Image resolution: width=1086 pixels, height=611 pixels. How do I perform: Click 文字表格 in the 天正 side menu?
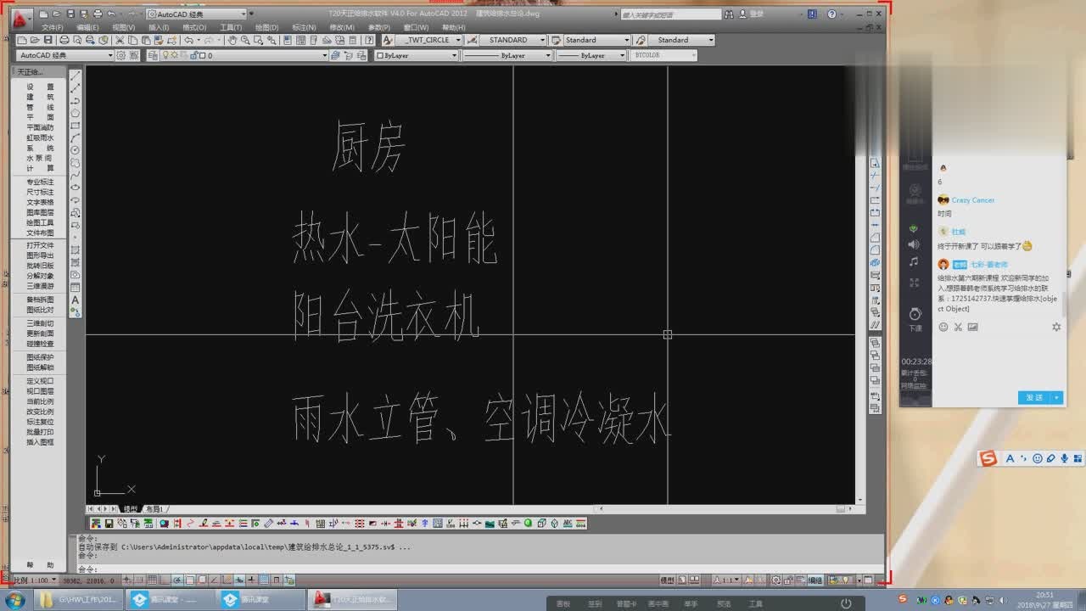point(40,202)
